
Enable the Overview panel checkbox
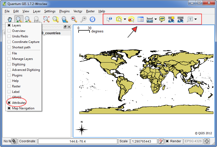click(x=9, y=31)
